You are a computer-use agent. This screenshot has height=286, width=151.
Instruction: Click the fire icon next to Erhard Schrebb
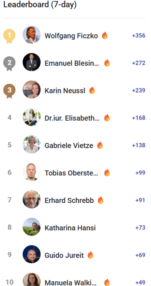click(100, 200)
